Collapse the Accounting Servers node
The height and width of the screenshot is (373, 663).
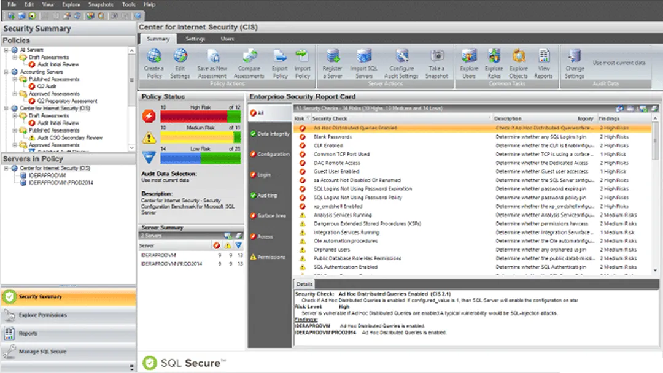tap(6, 72)
